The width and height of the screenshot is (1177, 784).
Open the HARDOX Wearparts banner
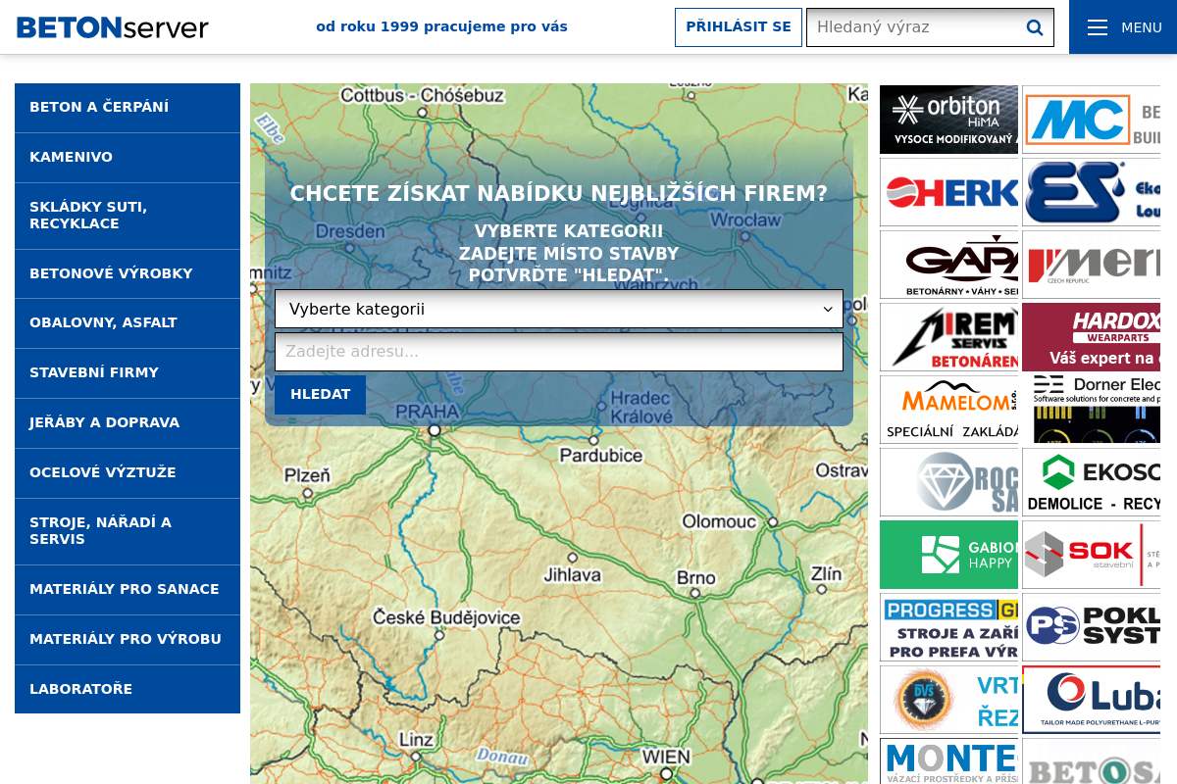pyautogui.click(x=1091, y=337)
